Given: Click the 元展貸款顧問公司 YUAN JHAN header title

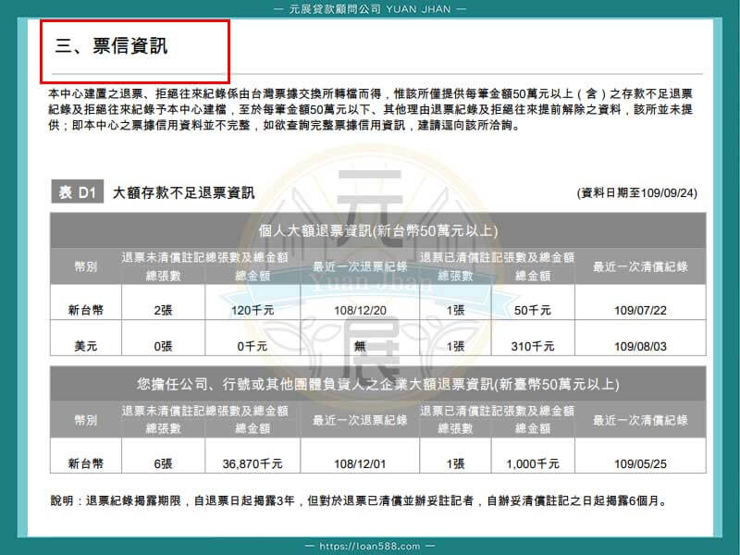Looking at the screenshot, I should pyautogui.click(x=369, y=9).
